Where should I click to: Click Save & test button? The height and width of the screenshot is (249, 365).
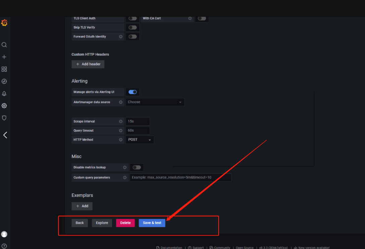pyautogui.click(x=152, y=223)
